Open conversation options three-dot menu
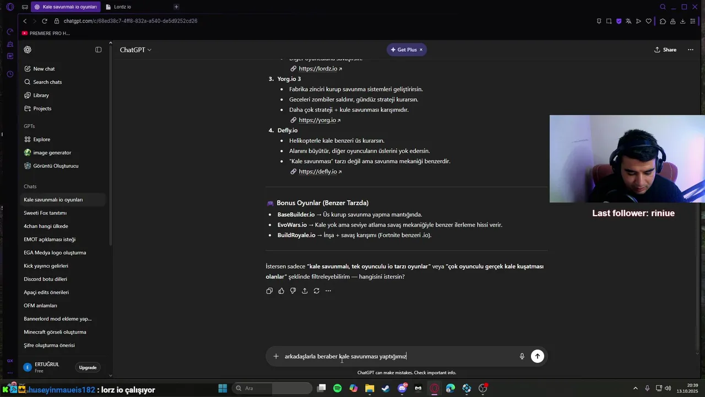This screenshot has height=397, width=705. click(690, 50)
